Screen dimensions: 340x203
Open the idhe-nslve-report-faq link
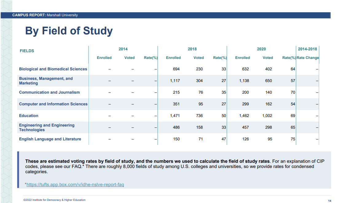pyautogui.click(x=75, y=185)
